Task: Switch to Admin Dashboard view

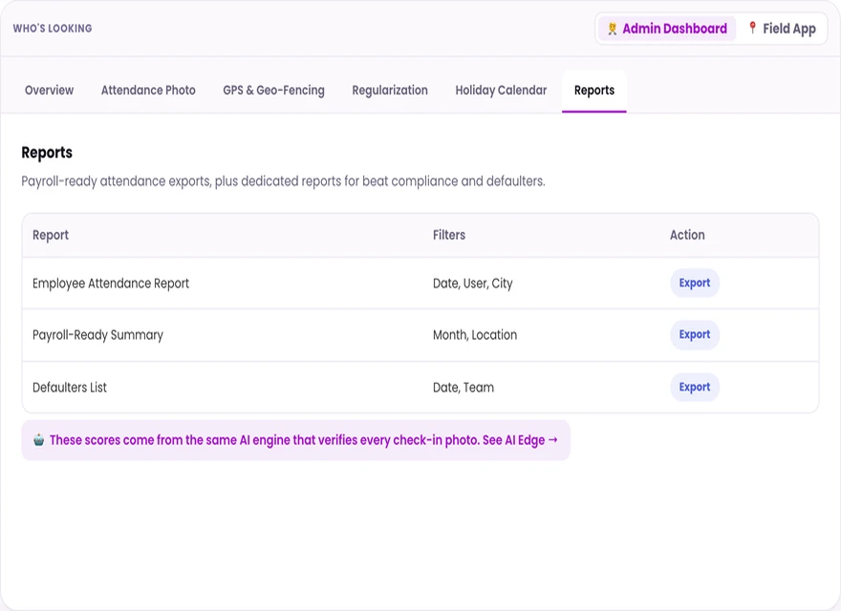Action: [x=667, y=29]
